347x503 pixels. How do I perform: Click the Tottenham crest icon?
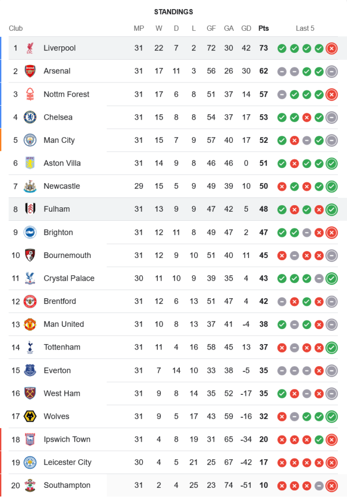(x=30, y=347)
